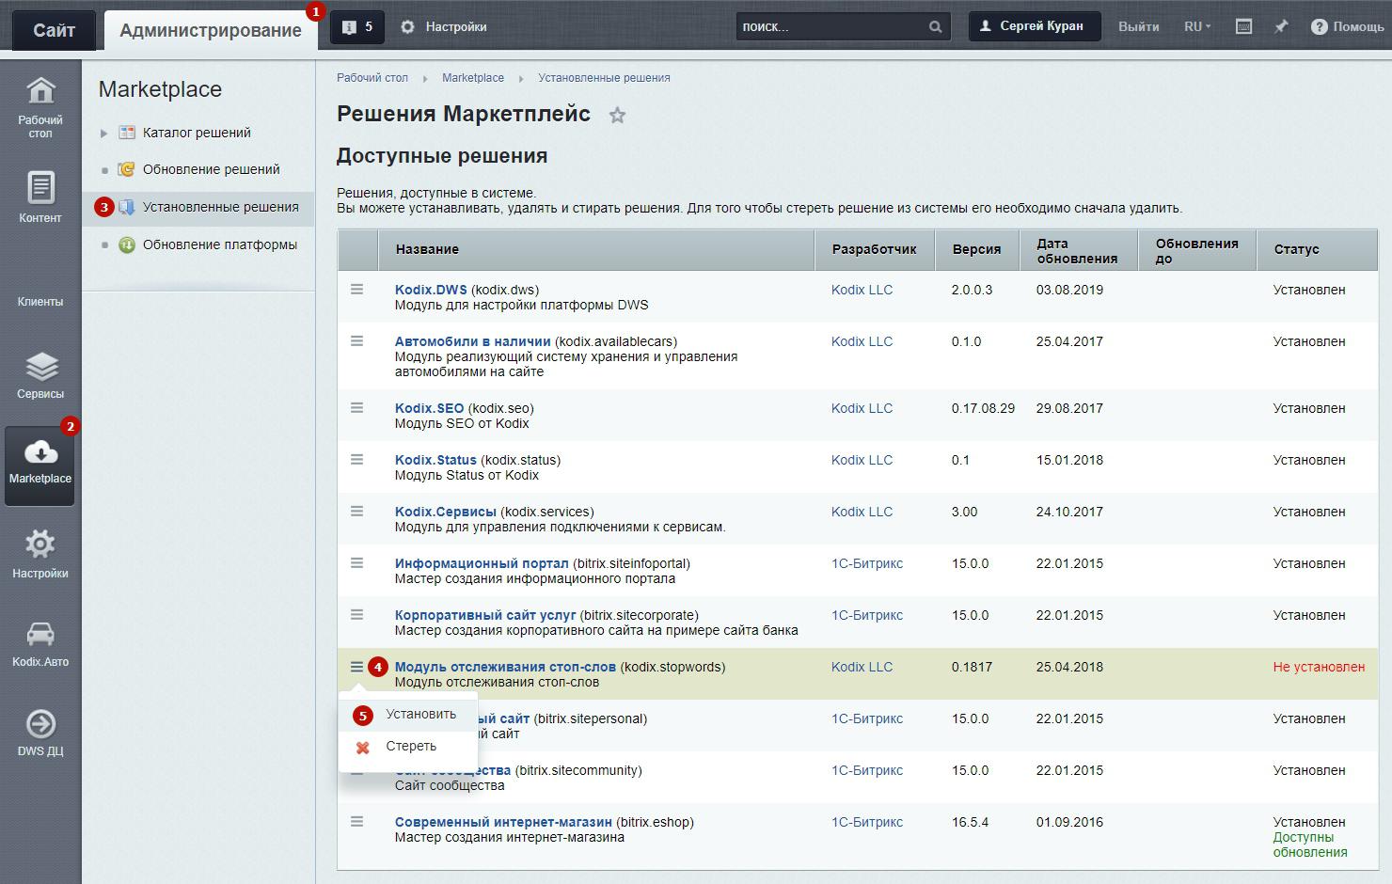Focus the поиск search field
Screen dimensions: 1392x884
pyautogui.click(x=831, y=26)
